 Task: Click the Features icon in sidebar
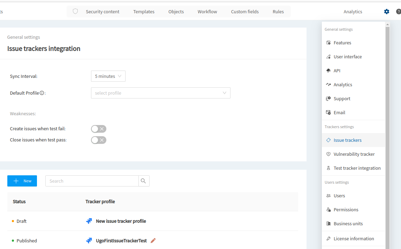click(328, 43)
